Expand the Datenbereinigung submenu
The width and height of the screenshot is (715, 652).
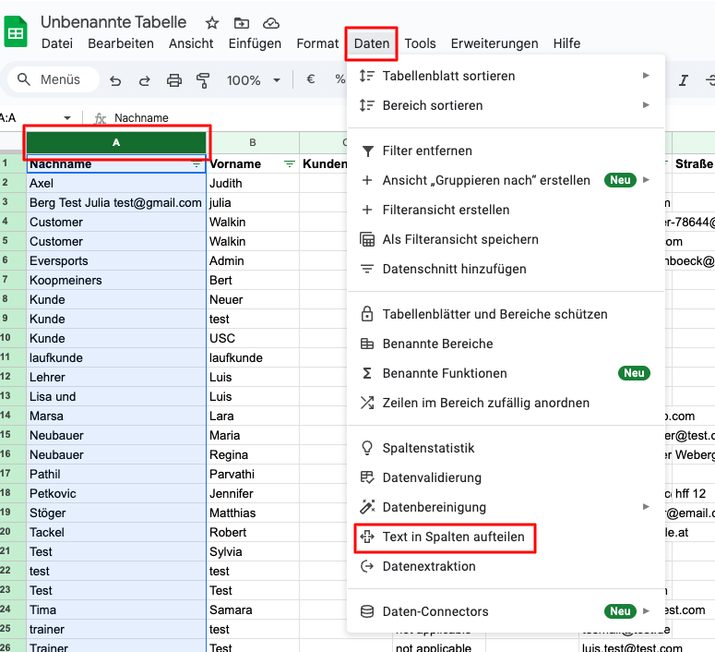tap(506, 507)
